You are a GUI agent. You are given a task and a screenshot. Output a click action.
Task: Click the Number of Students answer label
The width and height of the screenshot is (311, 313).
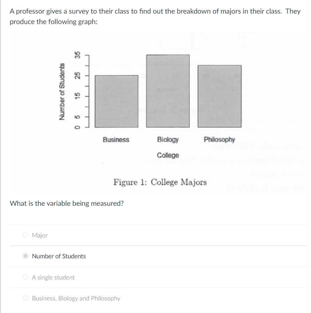pos(59,256)
